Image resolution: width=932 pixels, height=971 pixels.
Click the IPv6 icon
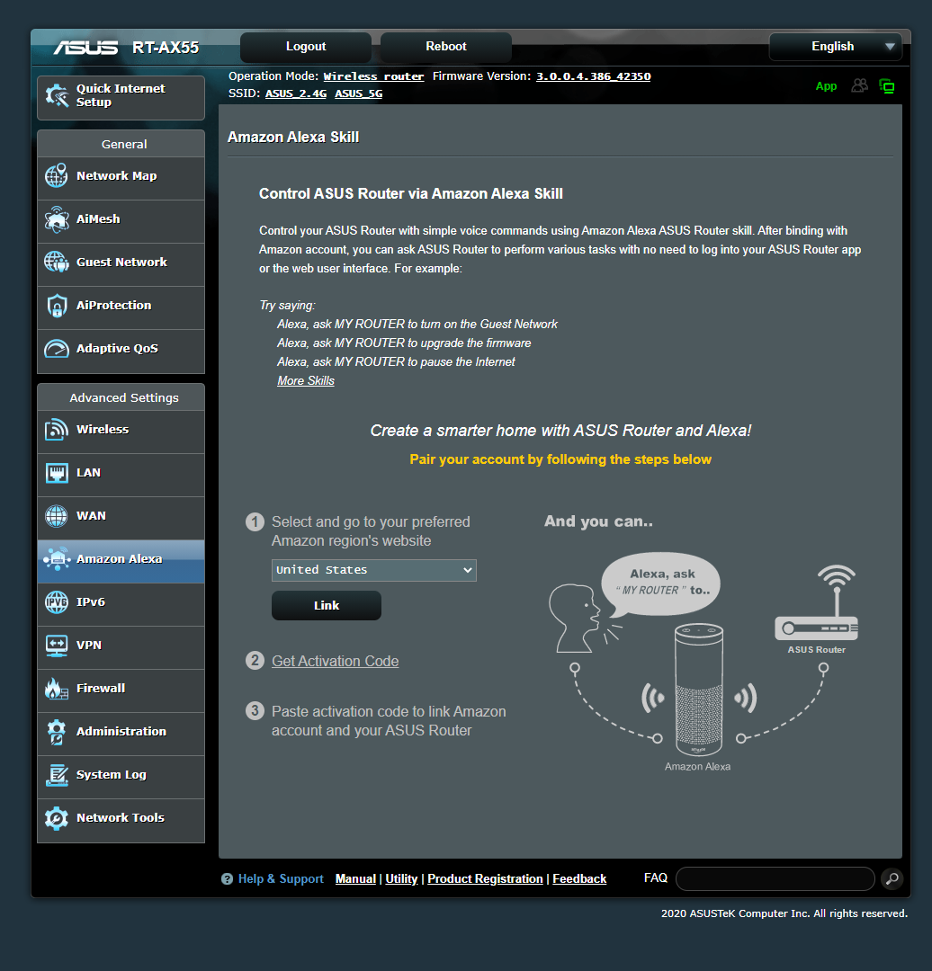[57, 601]
